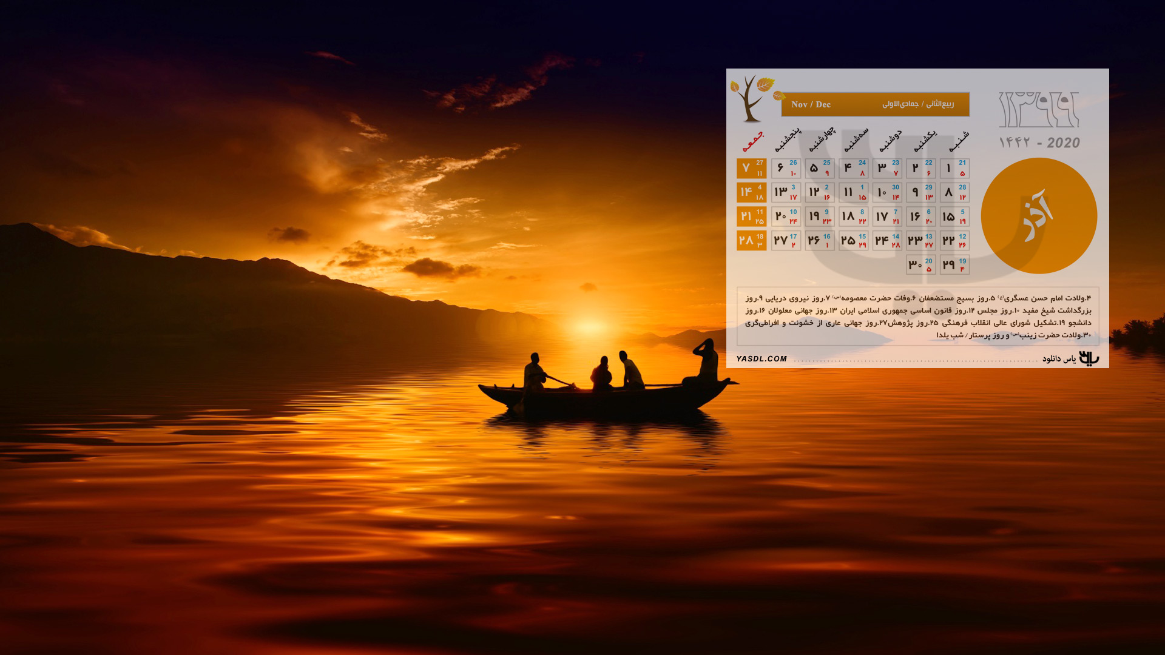The height and width of the screenshot is (655, 1165).
Task: Click the event "بزرگداشت شیخ مفید"
Action: point(1057,311)
